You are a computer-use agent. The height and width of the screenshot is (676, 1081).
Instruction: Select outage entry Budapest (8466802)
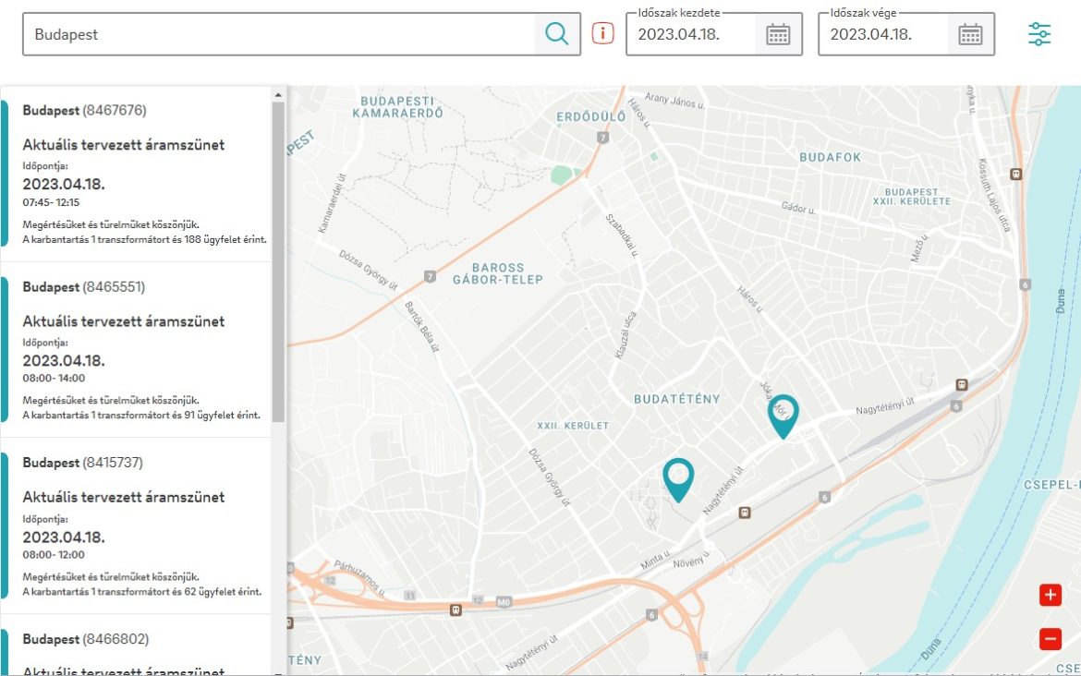[143, 651]
